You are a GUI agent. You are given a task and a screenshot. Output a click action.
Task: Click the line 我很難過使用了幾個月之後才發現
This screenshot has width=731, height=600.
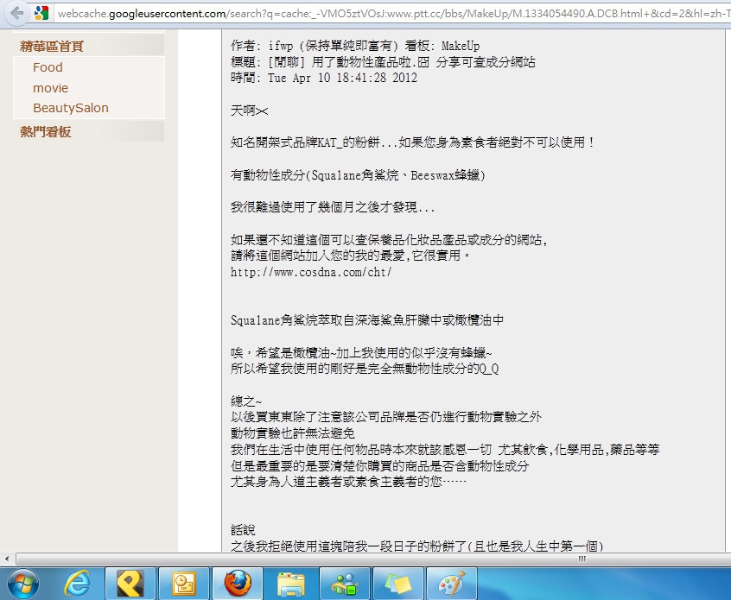tap(333, 207)
